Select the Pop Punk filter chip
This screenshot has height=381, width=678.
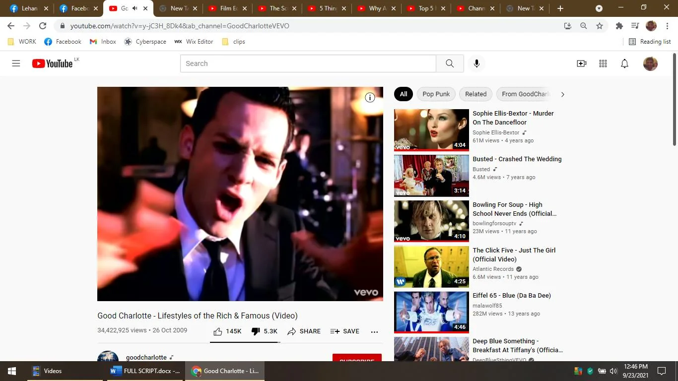click(x=436, y=94)
